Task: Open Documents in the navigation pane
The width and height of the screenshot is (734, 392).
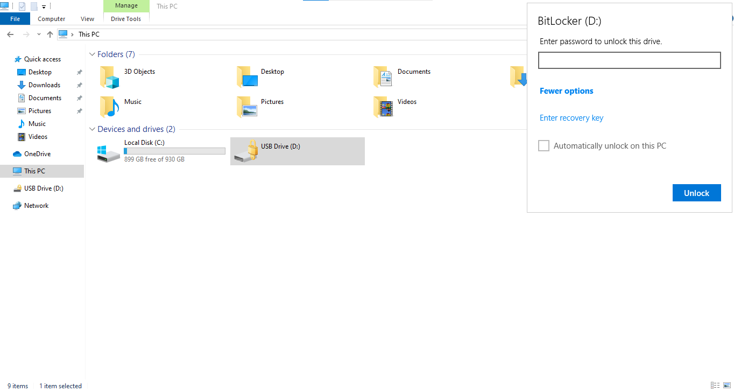Action: [45, 98]
